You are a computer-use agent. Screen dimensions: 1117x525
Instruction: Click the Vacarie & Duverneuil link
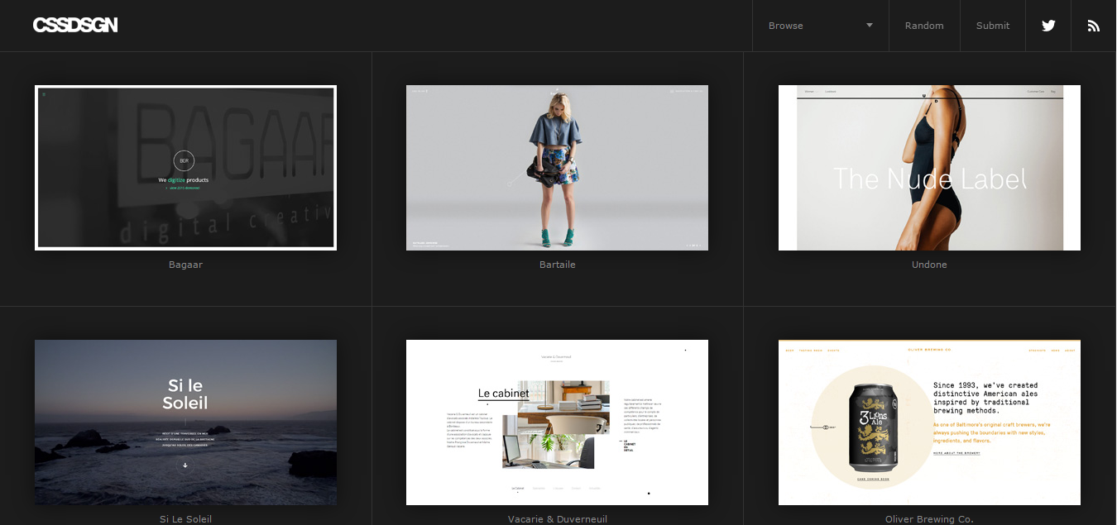tap(557, 518)
